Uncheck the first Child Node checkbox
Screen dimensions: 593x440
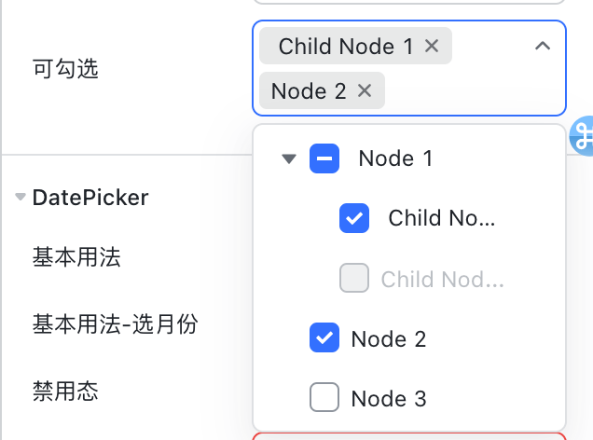tap(354, 218)
